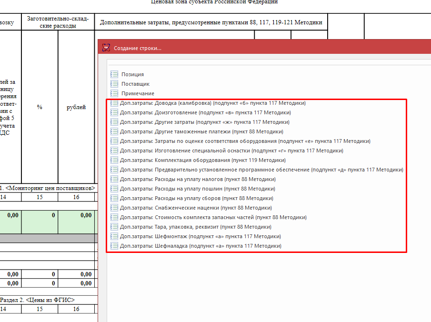Pick Расходы на уплату пошлин
Screen dimensions: 431x322
(198, 189)
